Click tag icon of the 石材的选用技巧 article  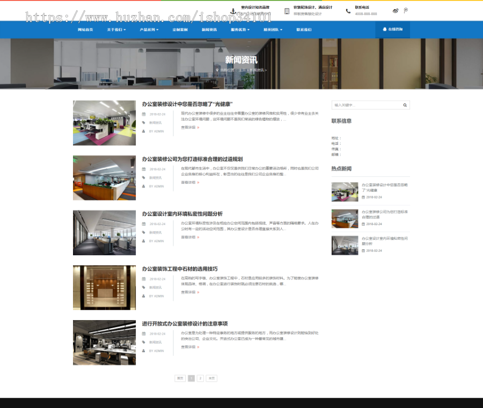coord(143,287)
